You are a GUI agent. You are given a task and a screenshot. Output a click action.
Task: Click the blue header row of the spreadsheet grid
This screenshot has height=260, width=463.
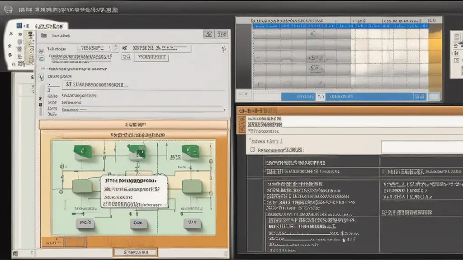point(339,26)
